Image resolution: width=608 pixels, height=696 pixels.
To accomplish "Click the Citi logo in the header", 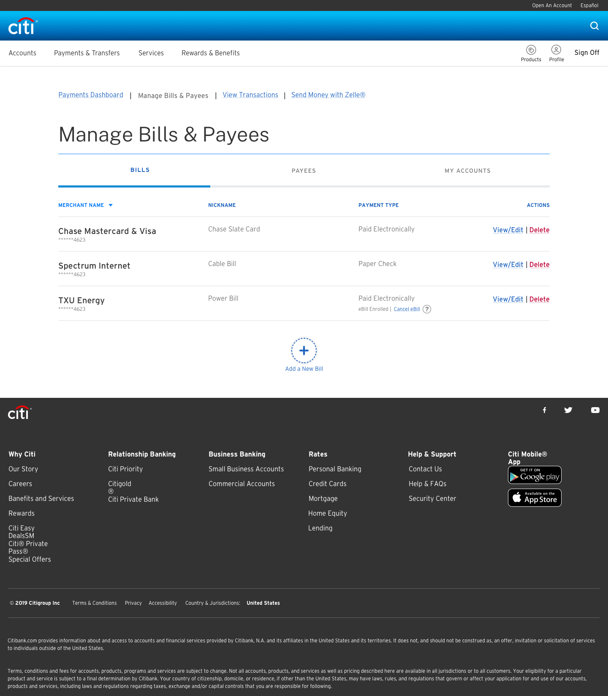I will coord(23,26).
